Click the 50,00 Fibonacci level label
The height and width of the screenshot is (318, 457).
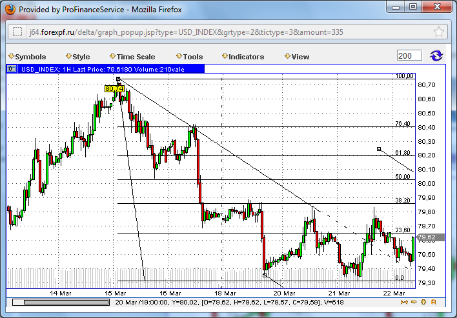403,177
